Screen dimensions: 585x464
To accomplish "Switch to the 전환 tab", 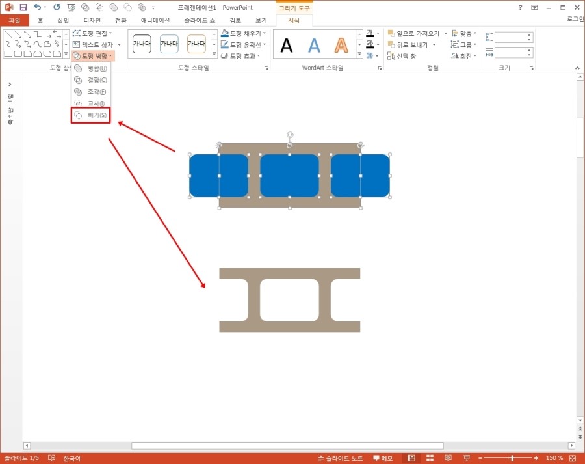I will pyautogui.click(x=120, y=20).
